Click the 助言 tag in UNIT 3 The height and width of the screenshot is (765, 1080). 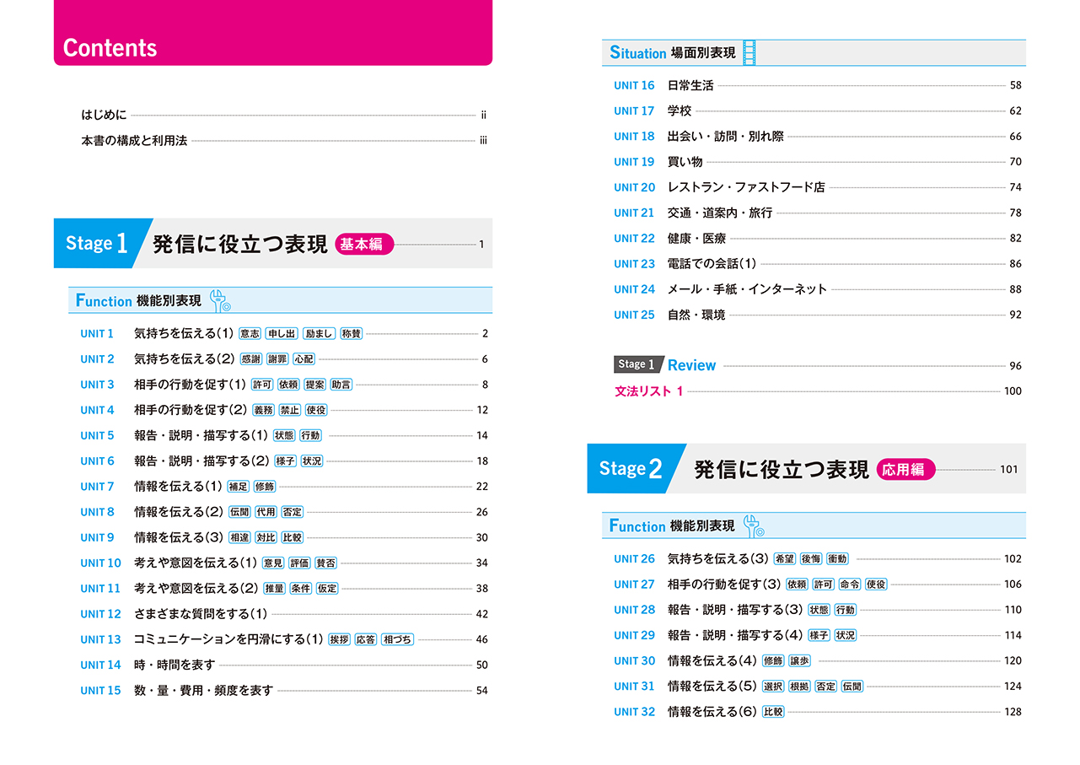341,385
